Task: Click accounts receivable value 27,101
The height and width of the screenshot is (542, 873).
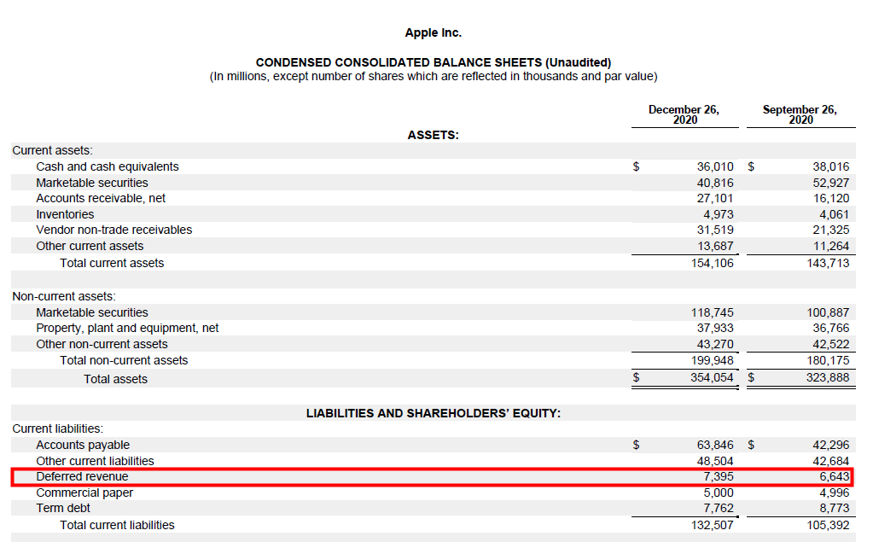Action: 715,198
